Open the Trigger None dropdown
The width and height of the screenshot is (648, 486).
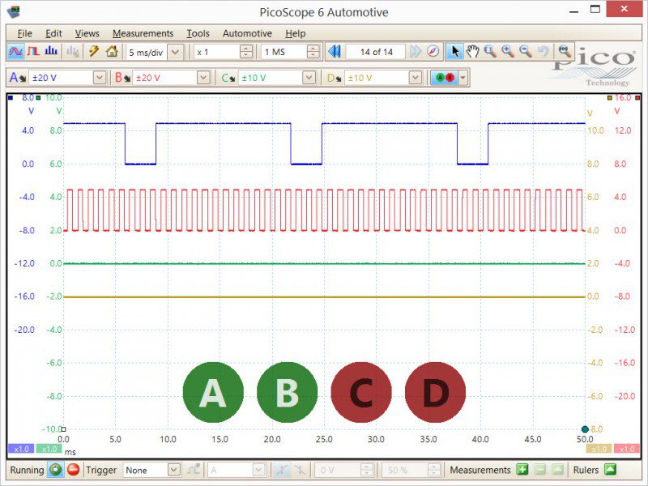pyautogui.click(x=173, y=470)
